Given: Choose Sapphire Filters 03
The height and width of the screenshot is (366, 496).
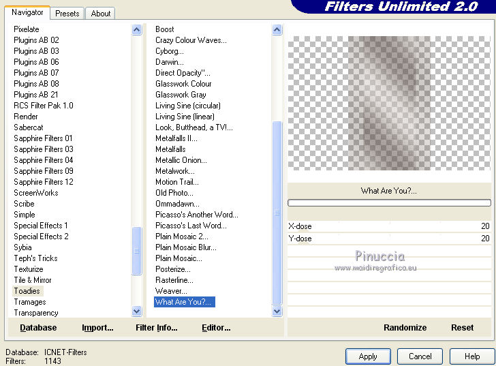Looking at the screenshot, I should pos(44,149).
